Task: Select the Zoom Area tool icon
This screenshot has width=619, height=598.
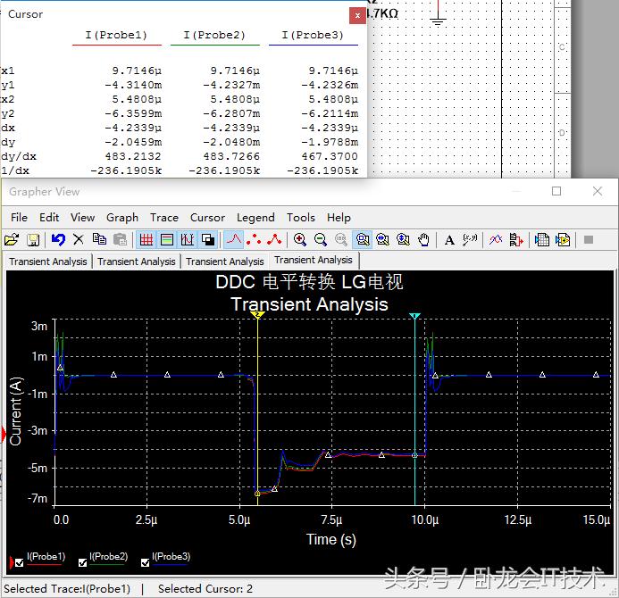Action: [363, 239]
